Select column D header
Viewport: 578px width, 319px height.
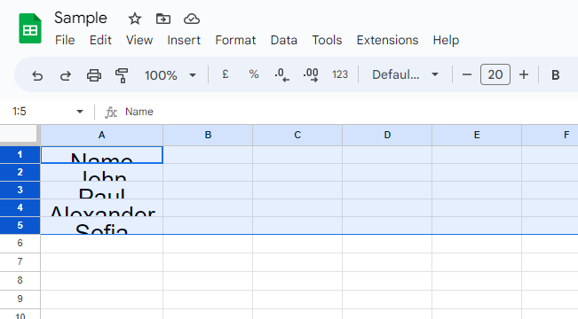point(387,135)
